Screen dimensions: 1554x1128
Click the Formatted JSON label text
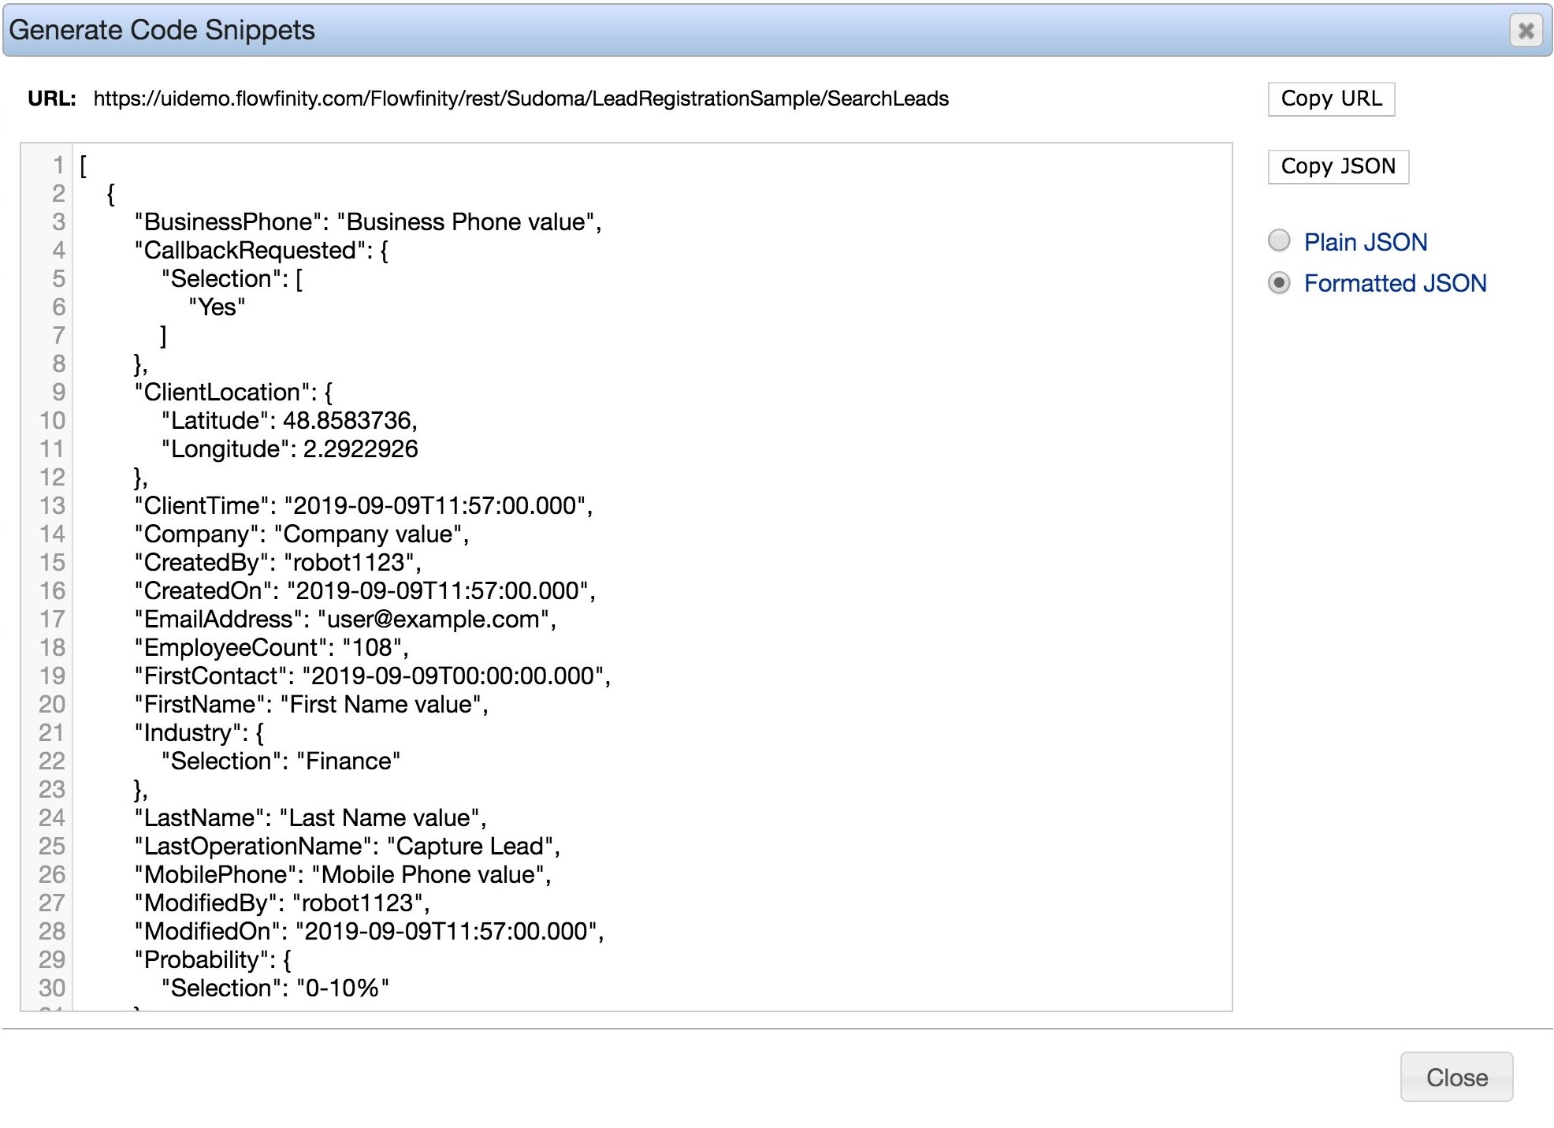tap(1395, 283)
